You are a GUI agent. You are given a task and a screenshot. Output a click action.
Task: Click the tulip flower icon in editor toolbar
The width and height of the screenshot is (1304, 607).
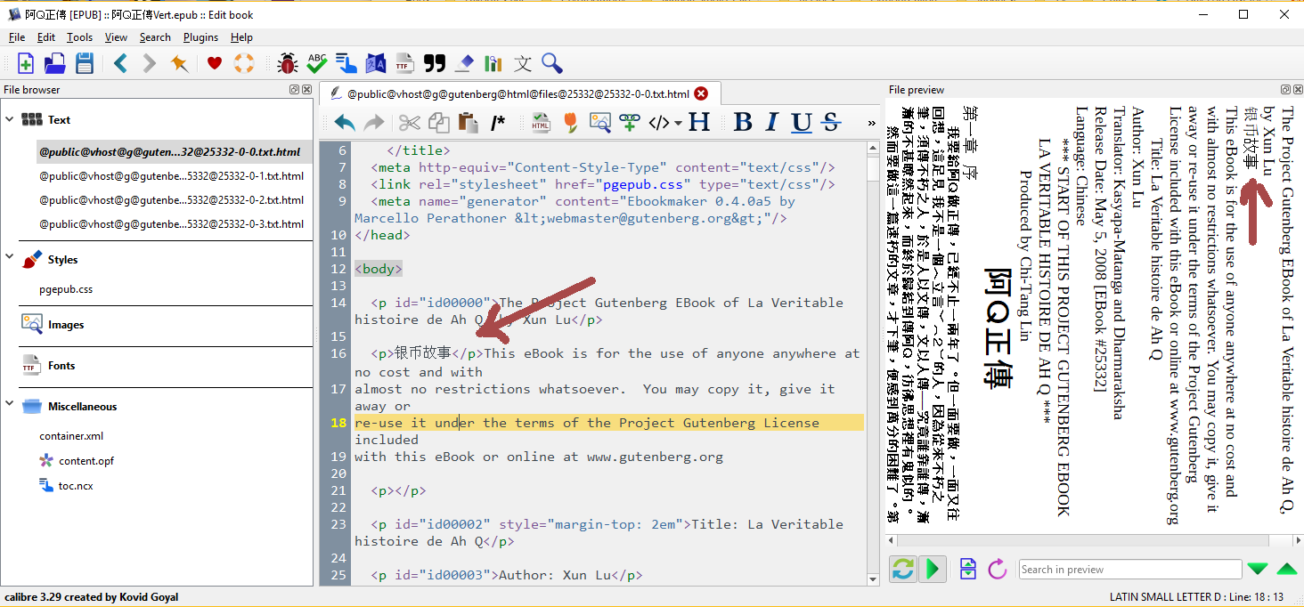pyautogui.click(x=570, y=123)
